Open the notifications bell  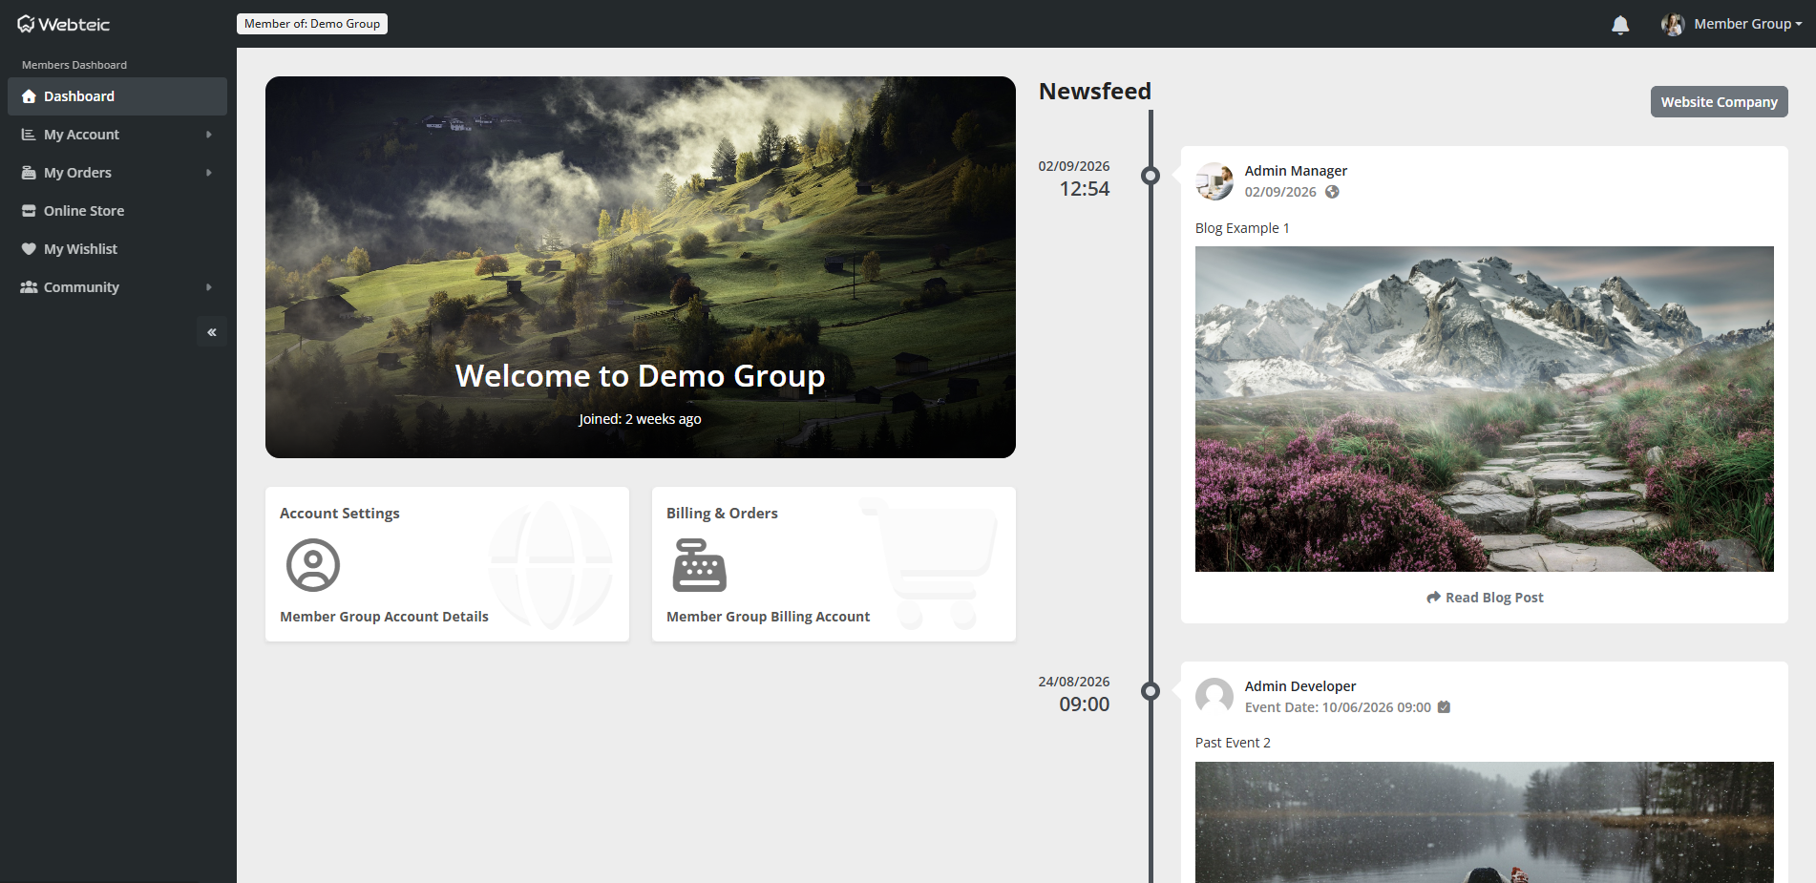click(1620, 25)
